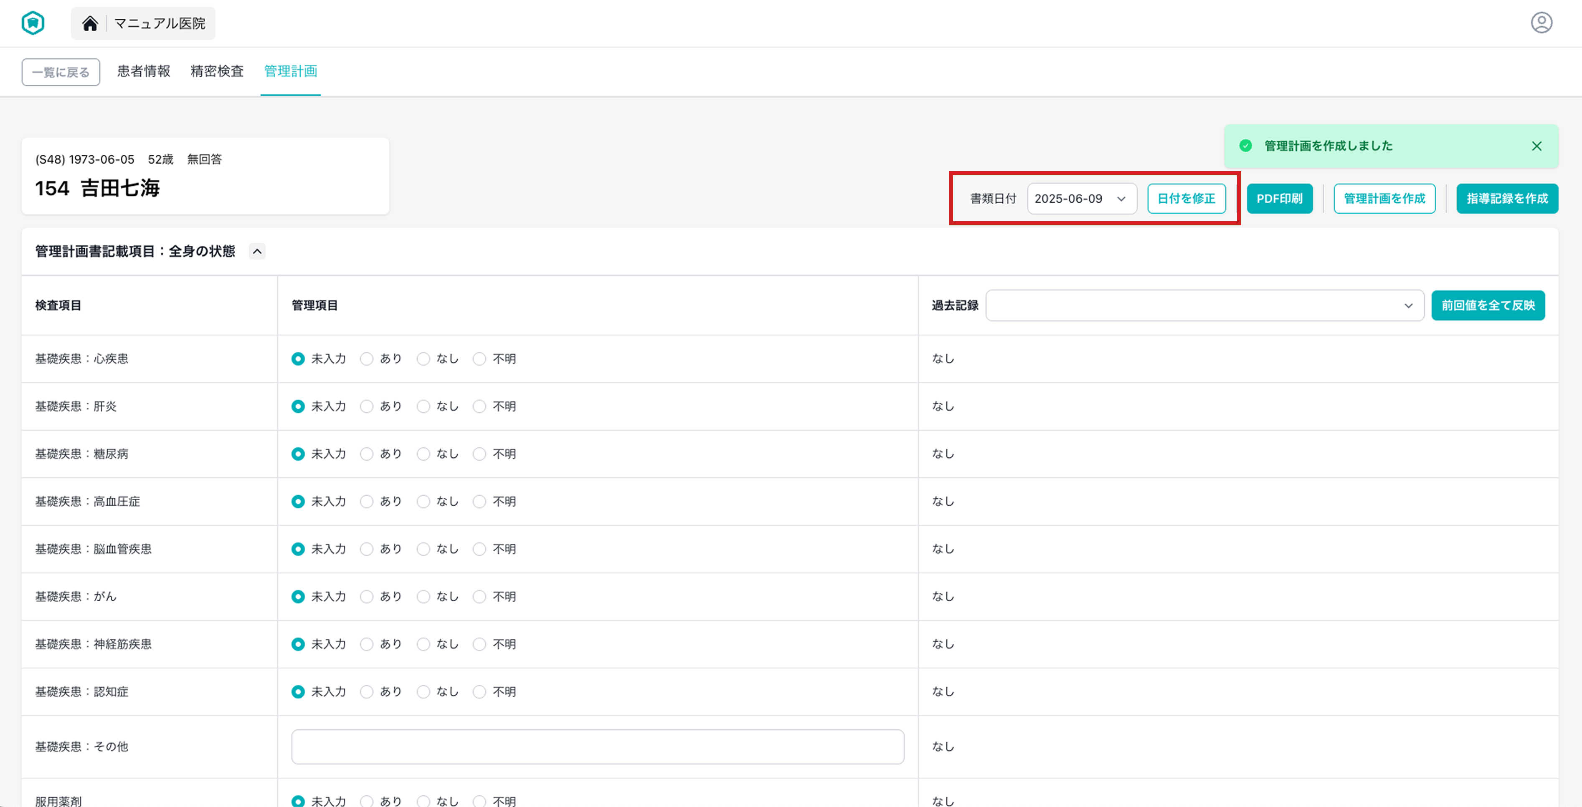Click the 日付を修正 button
This screenshot has height=807, width=1582.
(1186, 199)
